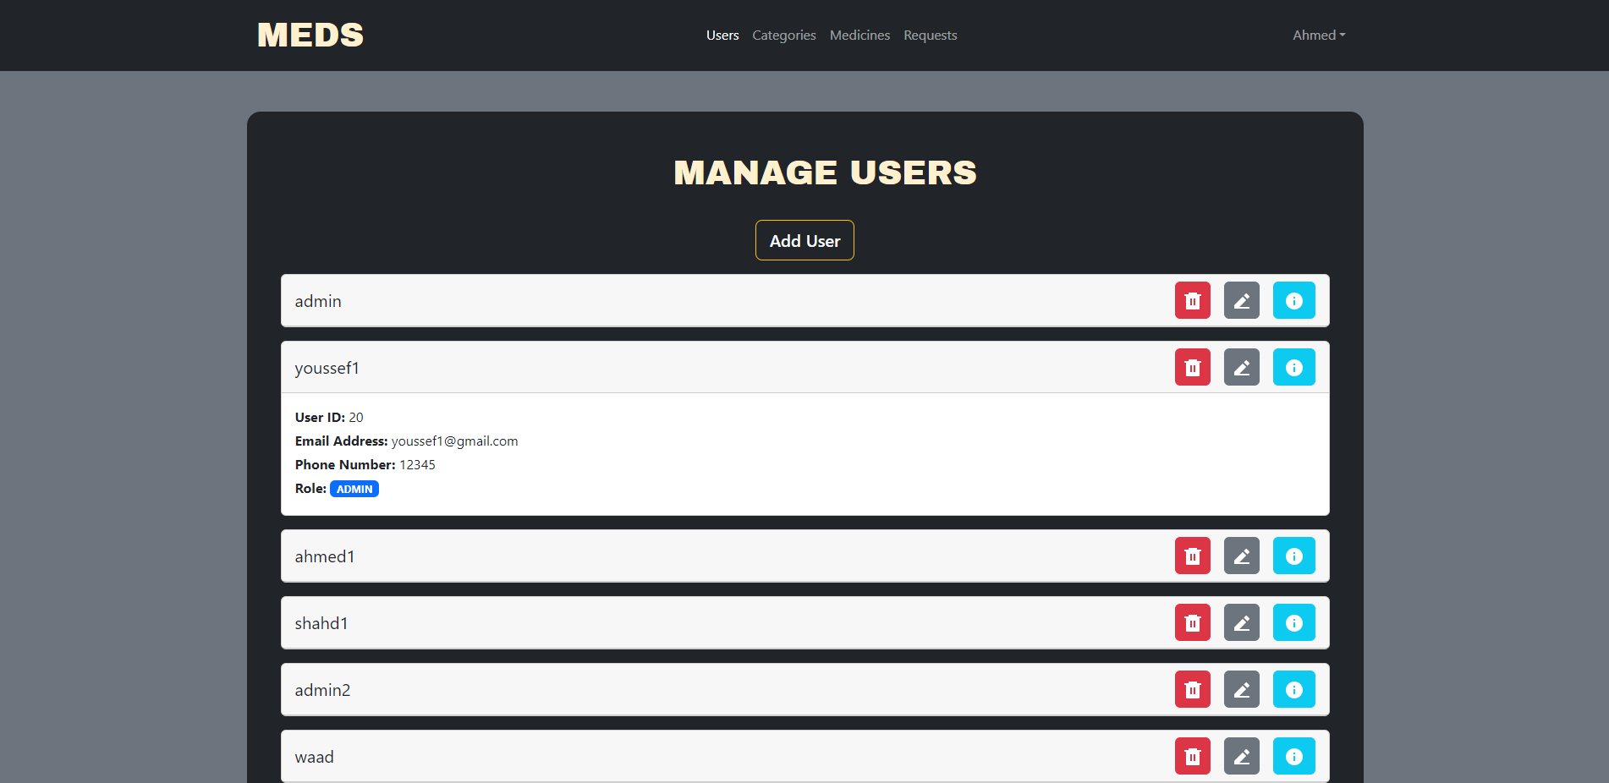Click the MEDS logo link
Image resolution: width=1609 pixels, height=783 pixels.
point(310,35)
